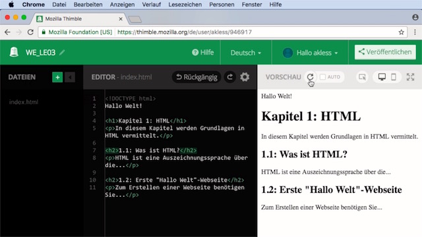Click the h2 1.1: Was ist HTML? code line
This screenshot has height=237, width=422.
coord(151,150)
